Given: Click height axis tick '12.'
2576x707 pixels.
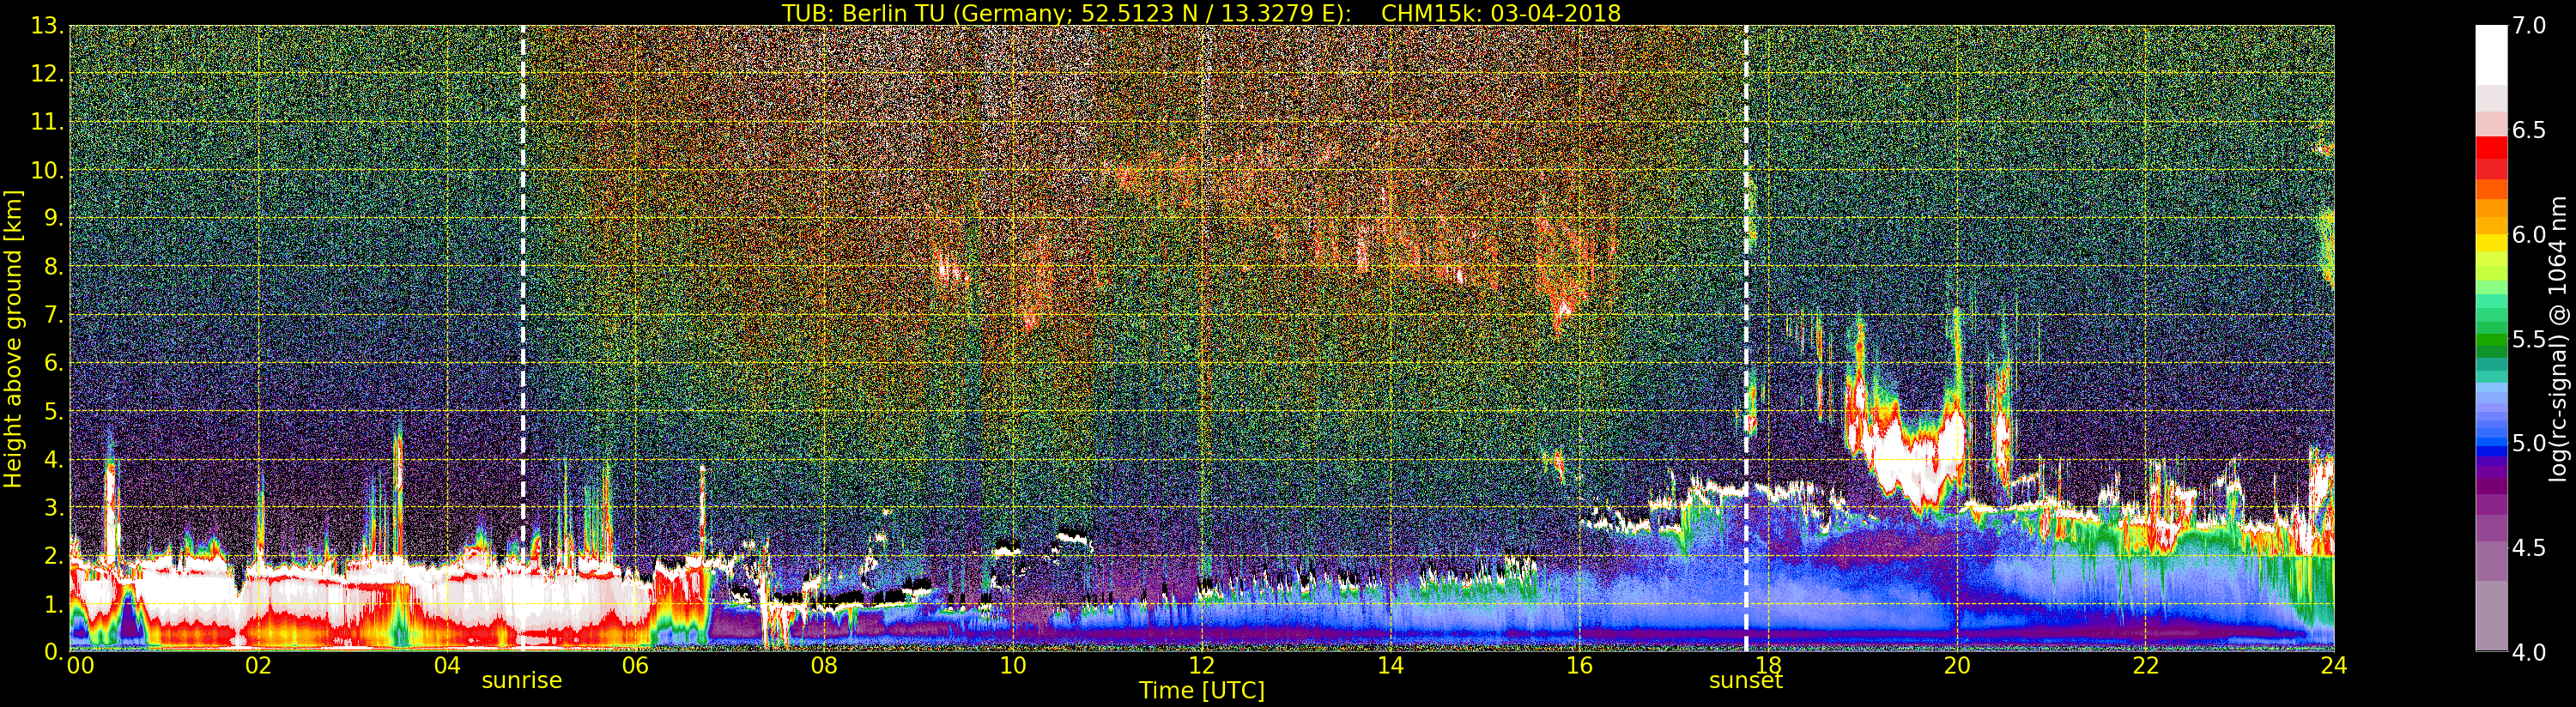Looking at the screenshot, I should pyautogui.click(x=48, y=74).
